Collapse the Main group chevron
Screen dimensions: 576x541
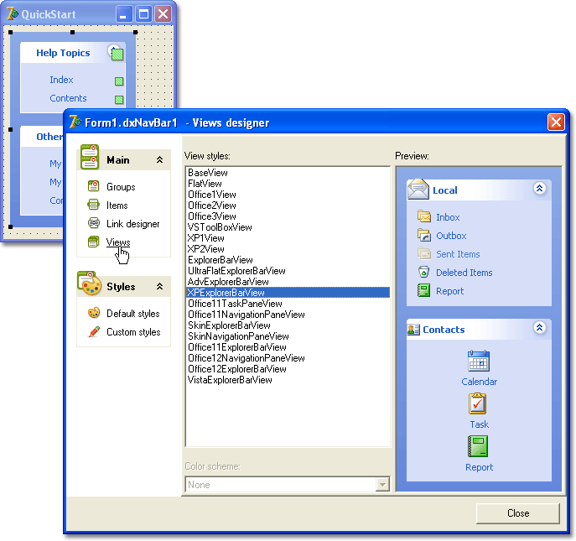[159, 160]
